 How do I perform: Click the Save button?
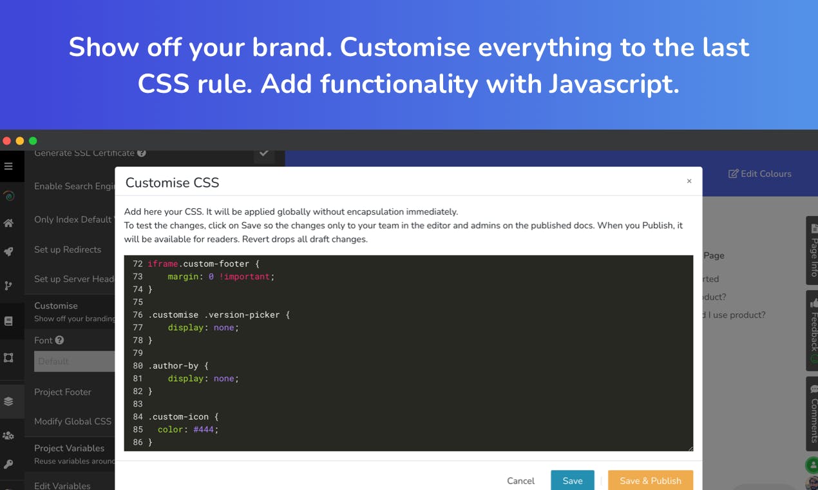tap(573, 480)
